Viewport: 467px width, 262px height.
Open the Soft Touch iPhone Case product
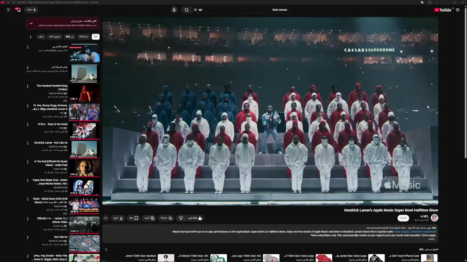(x=413, y=258)
